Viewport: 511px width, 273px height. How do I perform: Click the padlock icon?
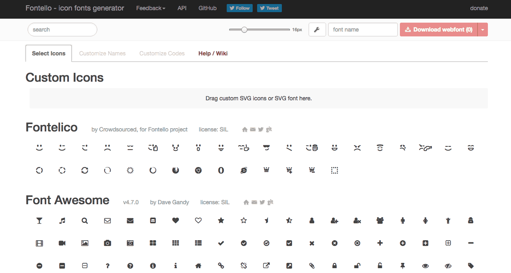pyautogui.click(x=334, y=266)
